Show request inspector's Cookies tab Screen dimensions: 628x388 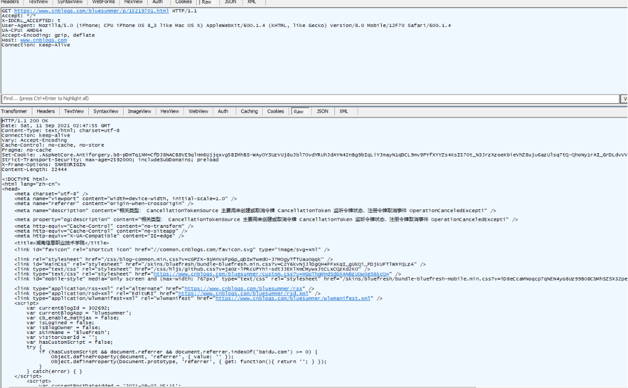183,2
